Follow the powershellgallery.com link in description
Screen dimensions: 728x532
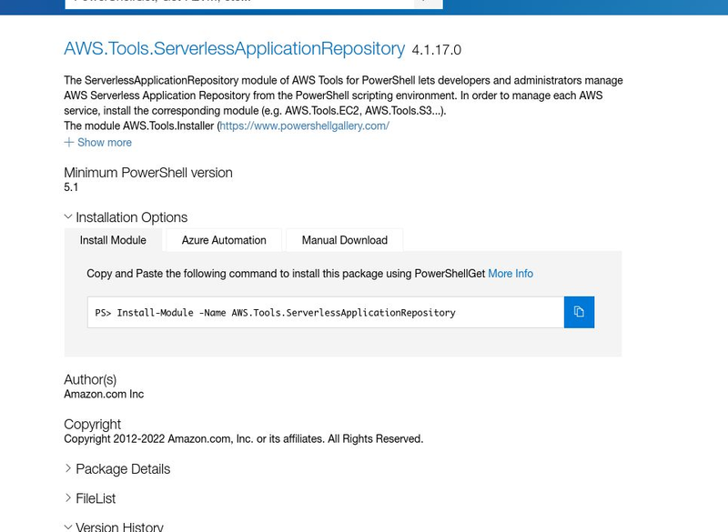click(x=304, y=125)
